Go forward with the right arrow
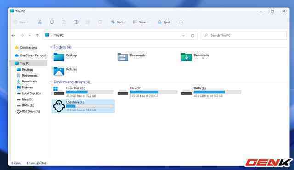Screen dimensions: 294x170 (22, 35)
